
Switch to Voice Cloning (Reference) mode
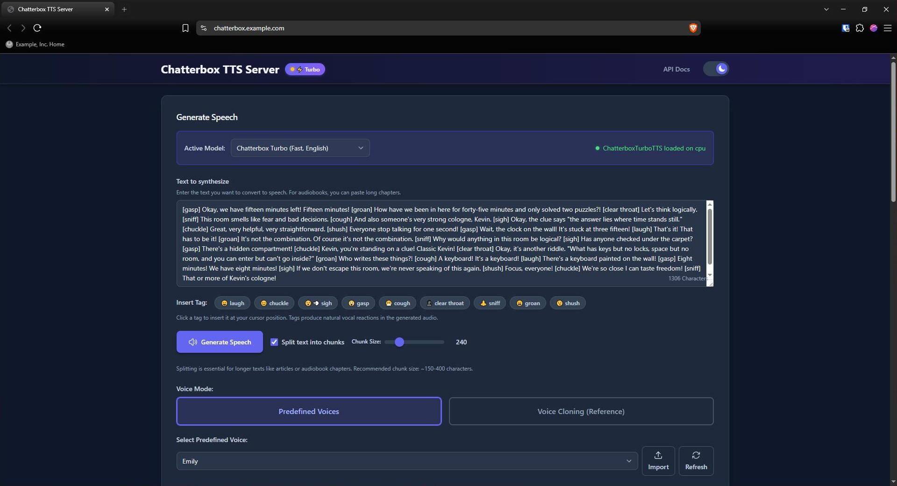[x=581, y=411]
